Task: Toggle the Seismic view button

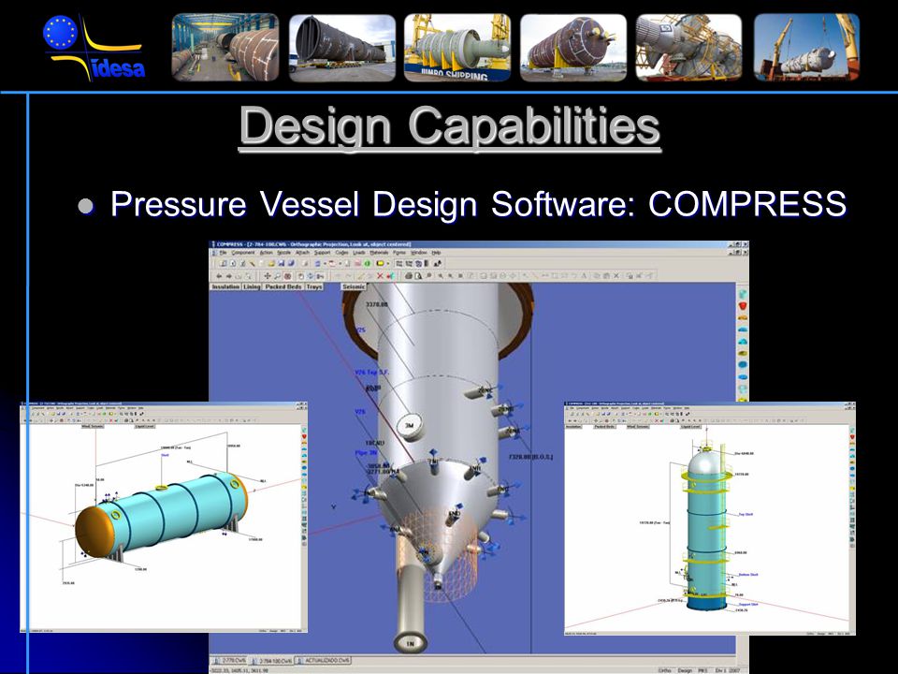Action: (x=354, y=286)
